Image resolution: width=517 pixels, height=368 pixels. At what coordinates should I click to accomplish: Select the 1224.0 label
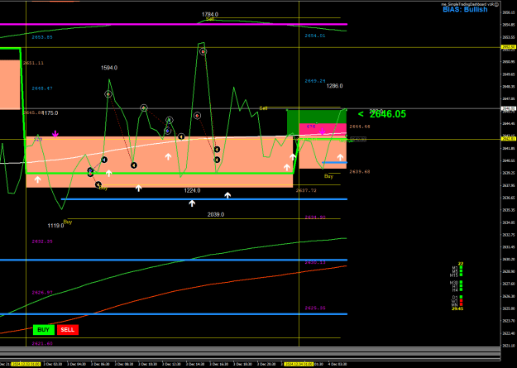(192, 190)
